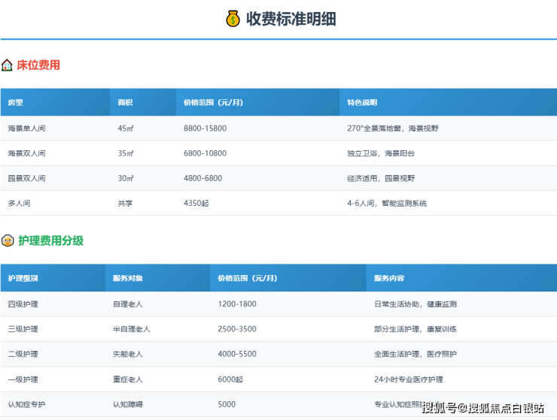The width and height of the screenshot is (557, 420).
Task: Select the 四级护理 care level row
Action: point(23,304)
